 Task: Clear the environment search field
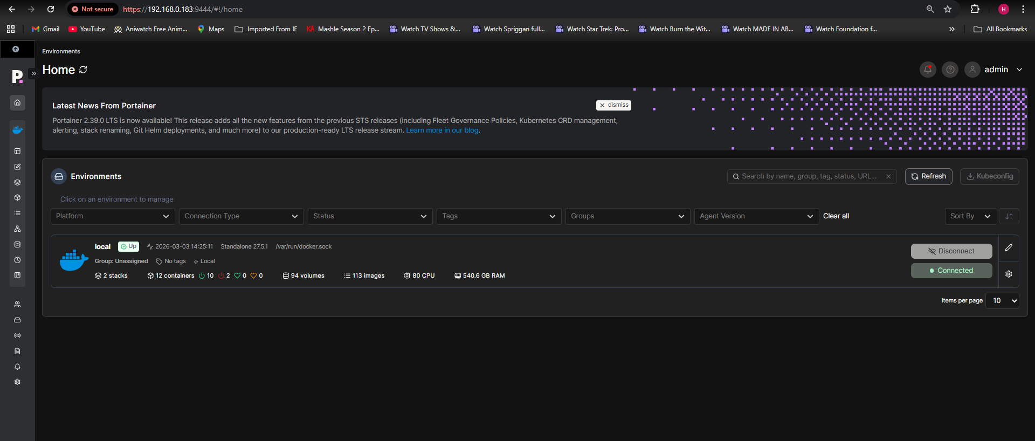pyautogui.click(x=888, y=176)
